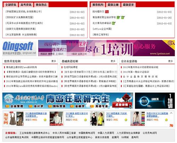
Task: Open the friend link 中华人民共和国工信部
Action: click(x=64, y=133)
